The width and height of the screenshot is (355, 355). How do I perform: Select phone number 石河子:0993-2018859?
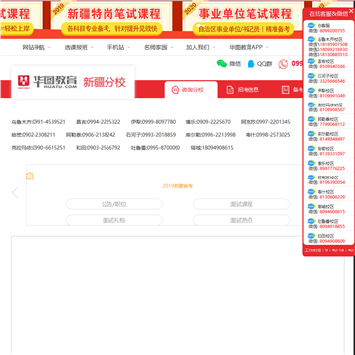point(151,135)
